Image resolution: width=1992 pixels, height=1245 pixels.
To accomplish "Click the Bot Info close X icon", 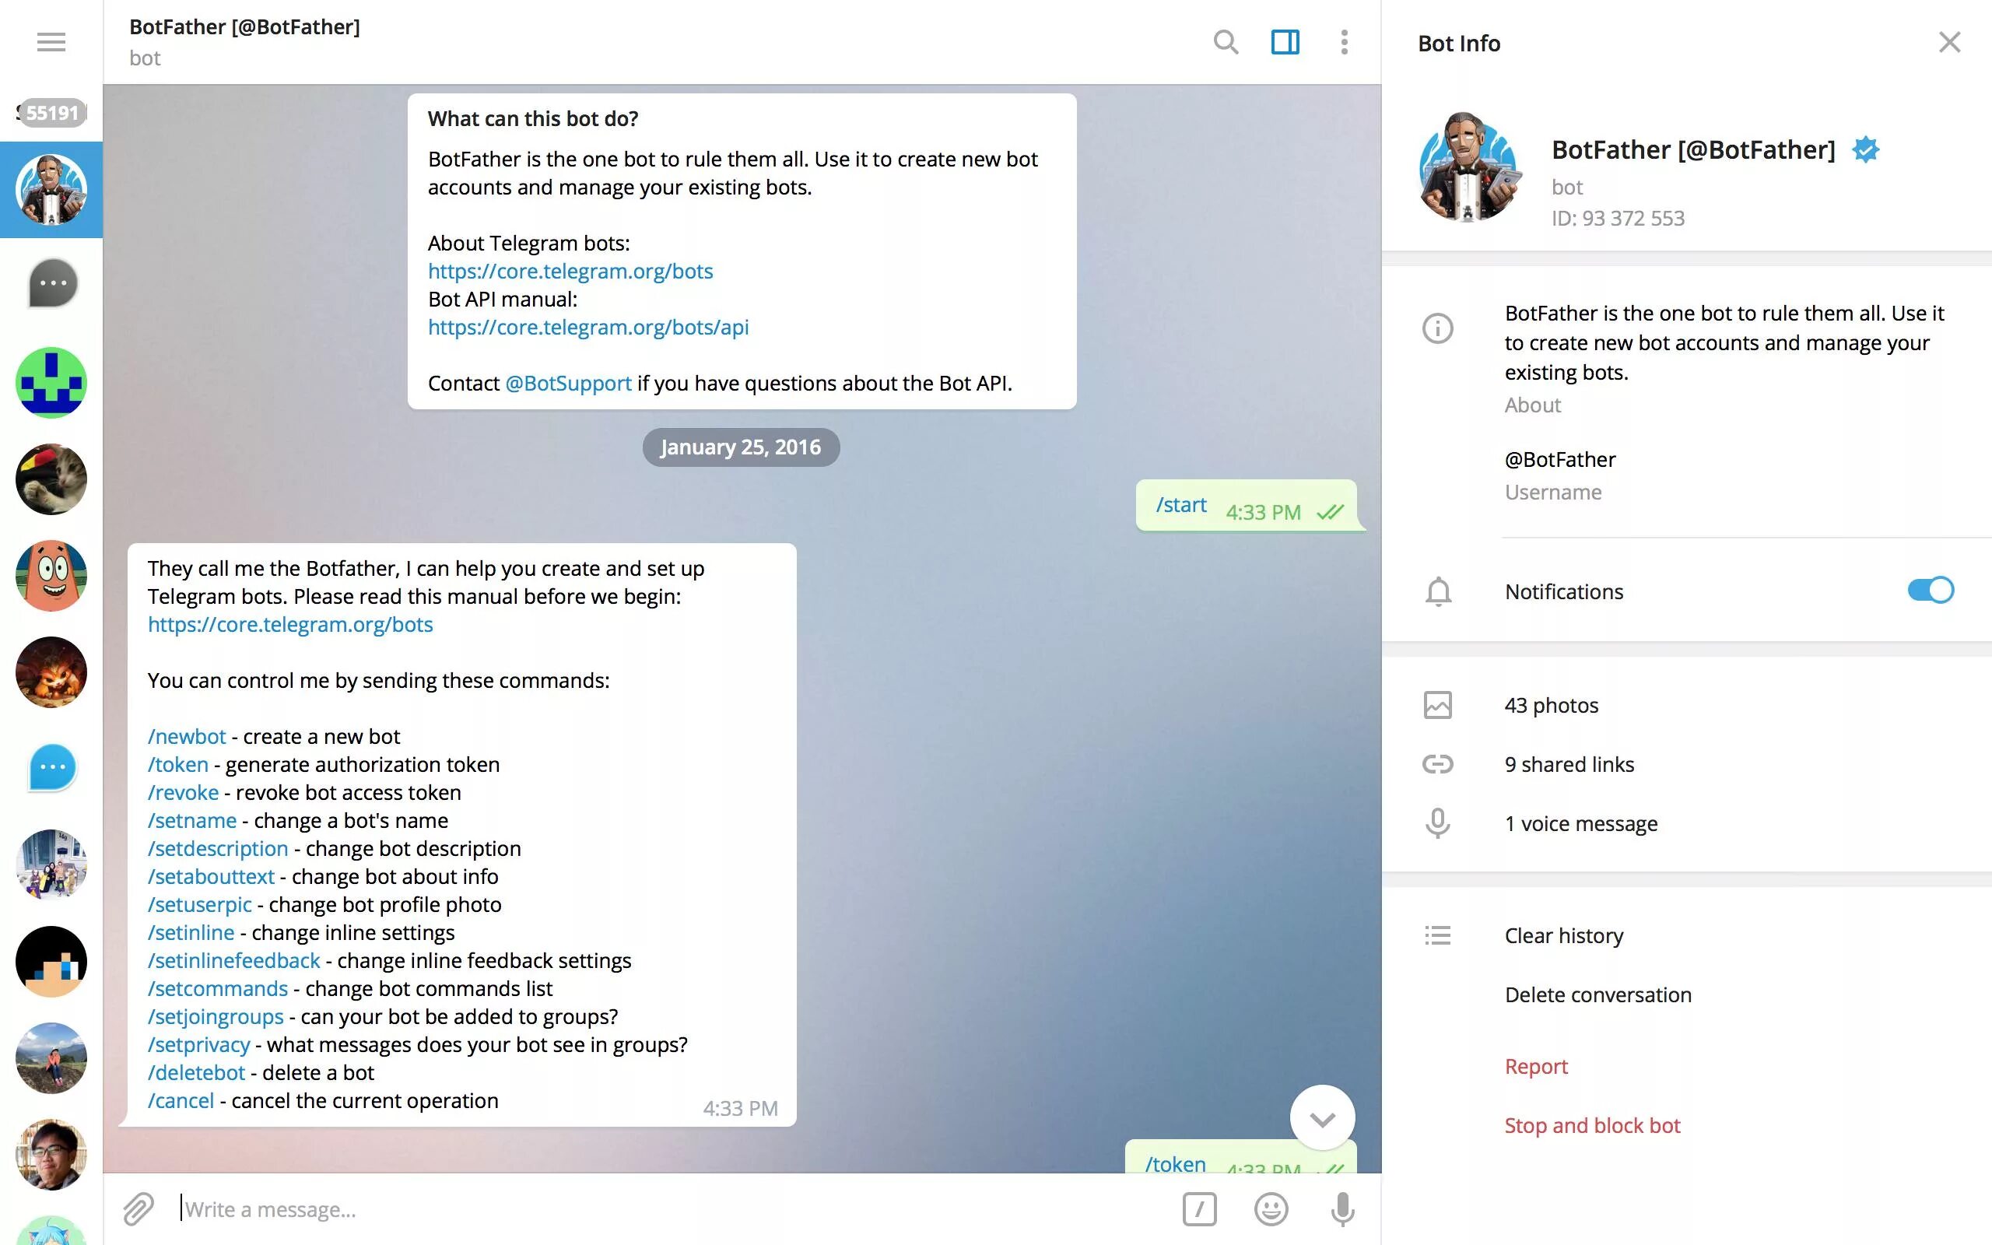I will point(1949,41).
